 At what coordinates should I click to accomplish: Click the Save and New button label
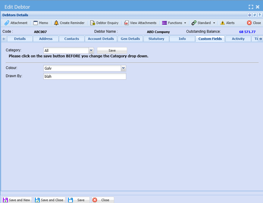(x=20, y=200)
